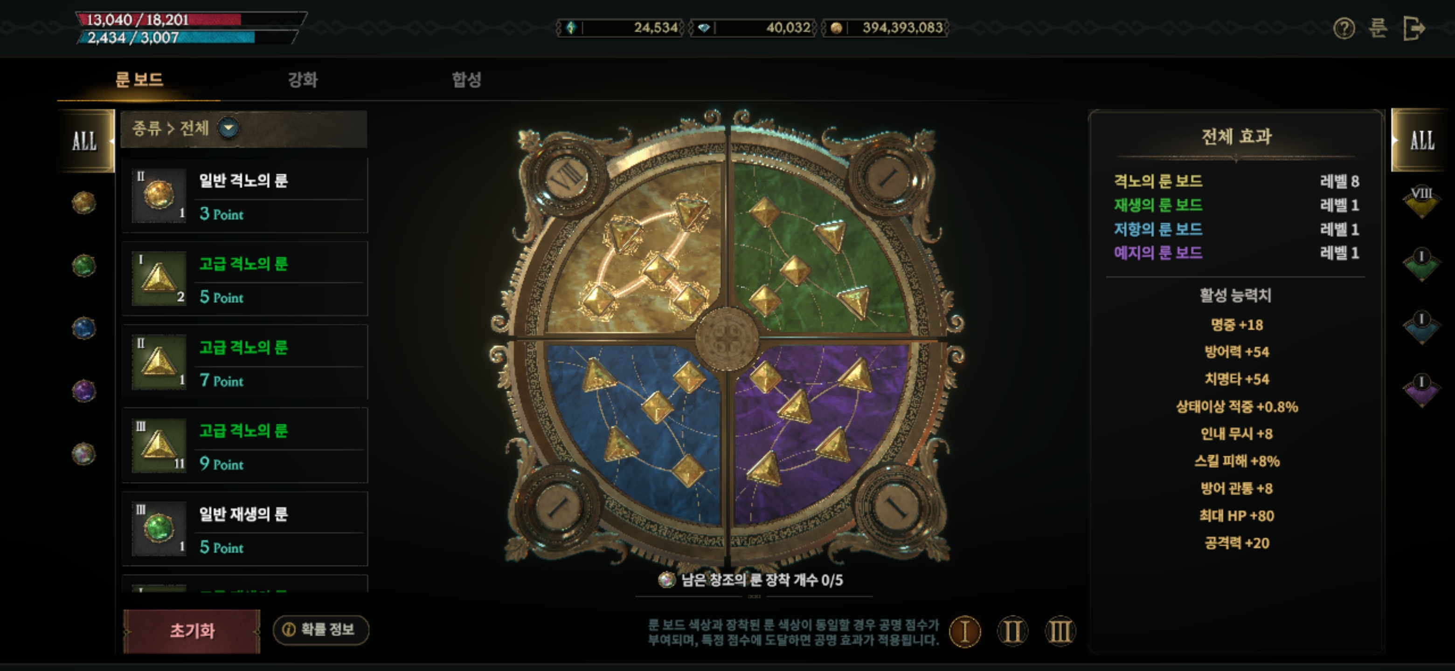
Task: Click the help question mark icon
Action: pyautogui.click(x=1344, y=27)
